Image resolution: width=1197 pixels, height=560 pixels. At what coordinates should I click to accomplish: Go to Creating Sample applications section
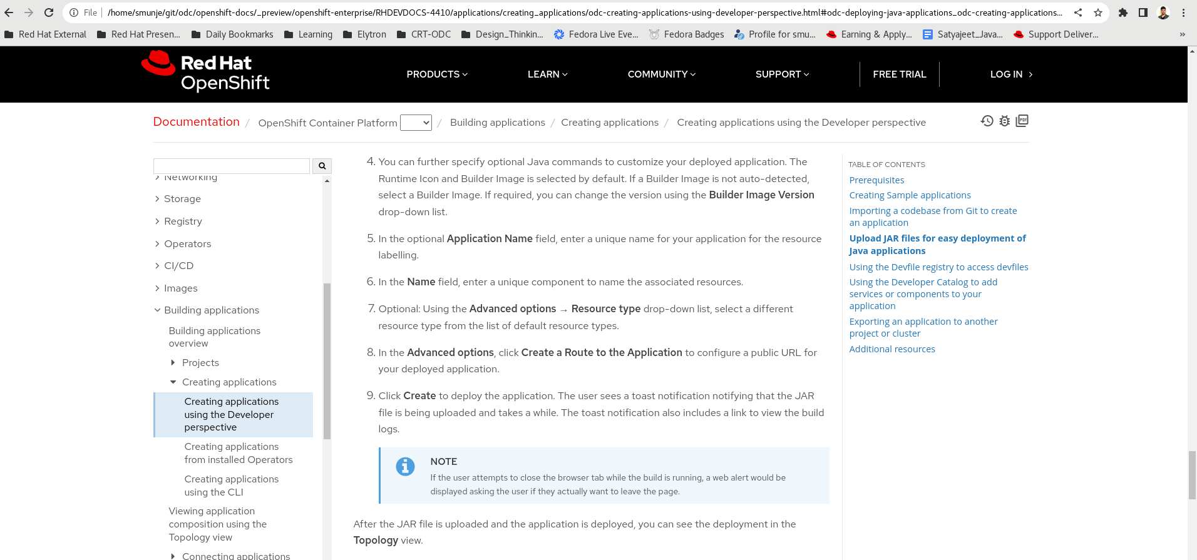[x=910, y=195]
